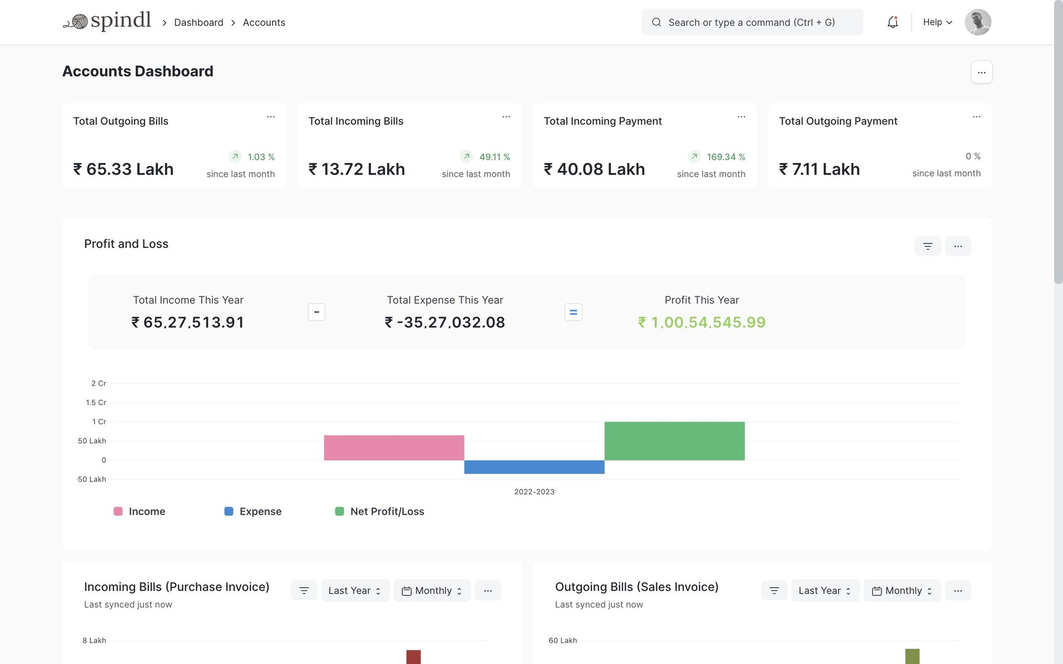This screenshot has width=1063, height=664.
Task: Click the Spindl logo
Action: pyautogui.click(x=107, y=22)
